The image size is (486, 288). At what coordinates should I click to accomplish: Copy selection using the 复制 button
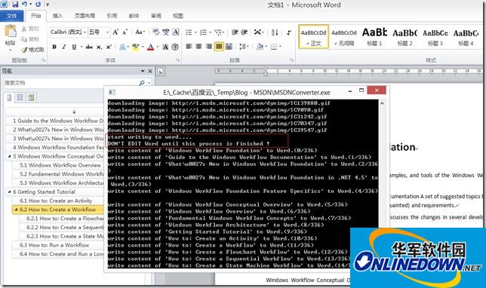coord(30,39)
